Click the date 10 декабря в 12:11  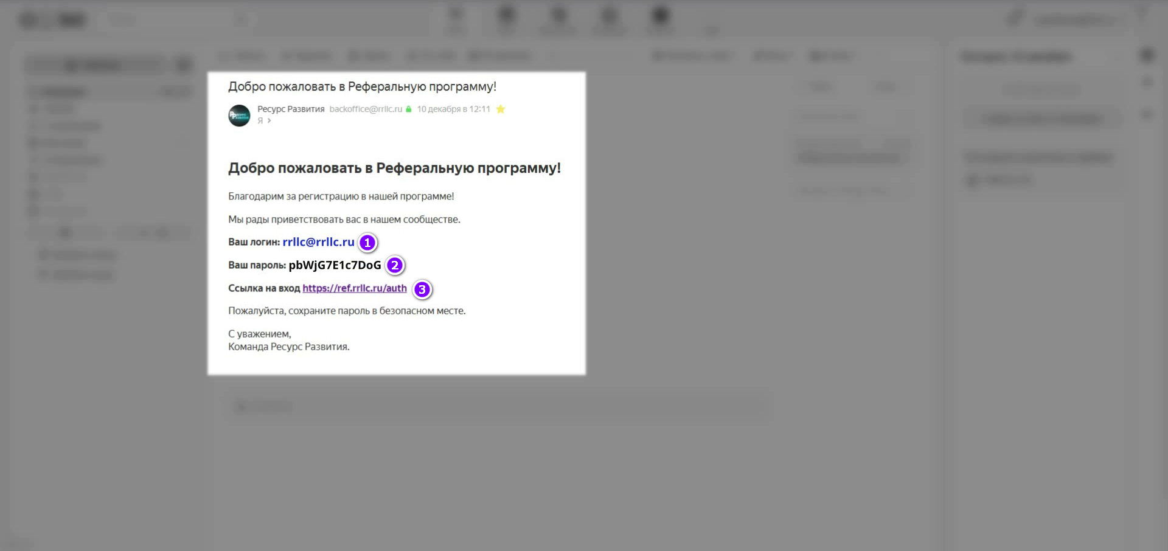click(x=453, y=109)
